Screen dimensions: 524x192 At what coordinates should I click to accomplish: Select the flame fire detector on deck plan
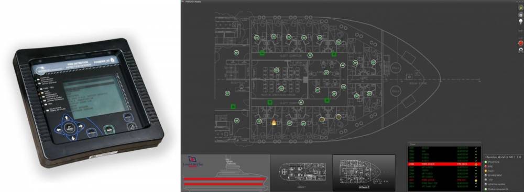click(x=274, y=123)
